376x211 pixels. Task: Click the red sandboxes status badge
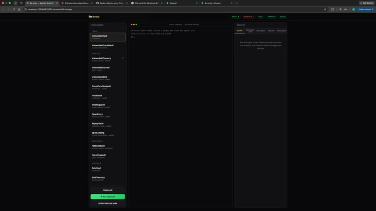pyautogui.click(x=249, y=17)
